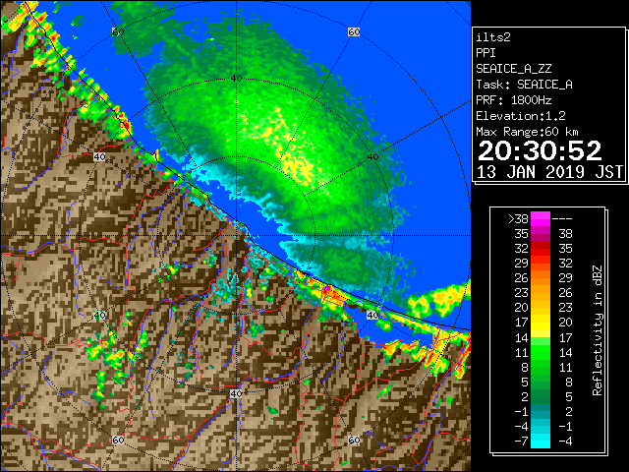Click the 20:30:52 timestamp
The height and width of the screenshot is (472, 629).
540,150
